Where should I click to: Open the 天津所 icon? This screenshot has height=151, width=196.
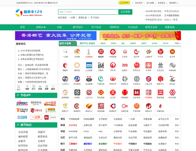(148, 65)
